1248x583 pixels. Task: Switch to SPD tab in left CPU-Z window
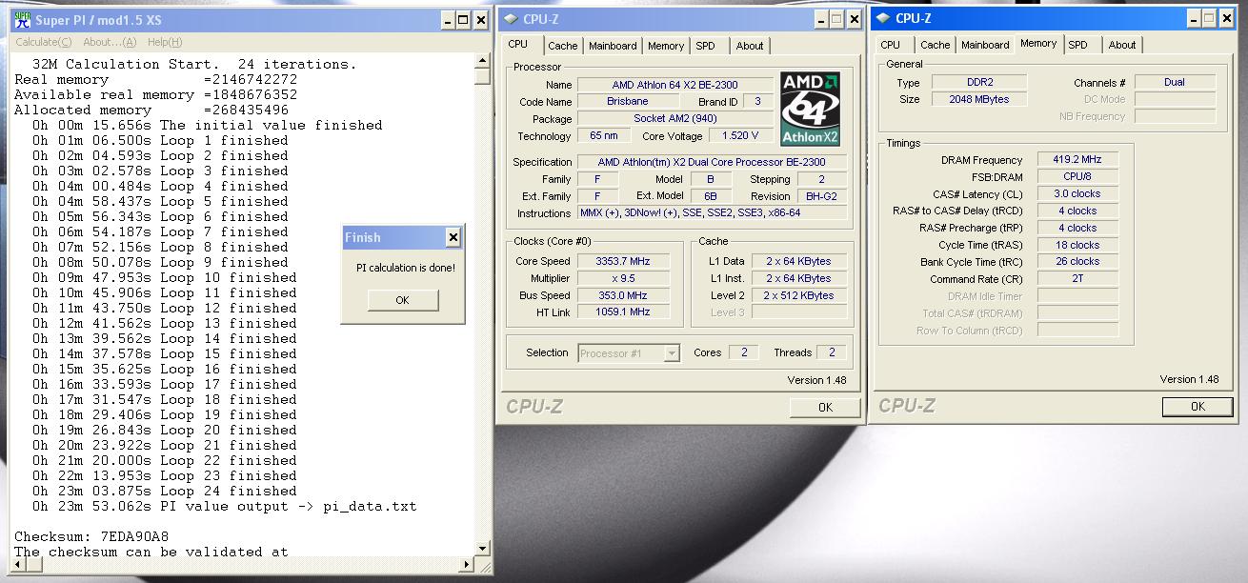705,46
